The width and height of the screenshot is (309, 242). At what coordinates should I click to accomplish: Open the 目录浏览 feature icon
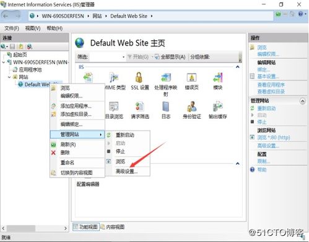click(114, 106)
